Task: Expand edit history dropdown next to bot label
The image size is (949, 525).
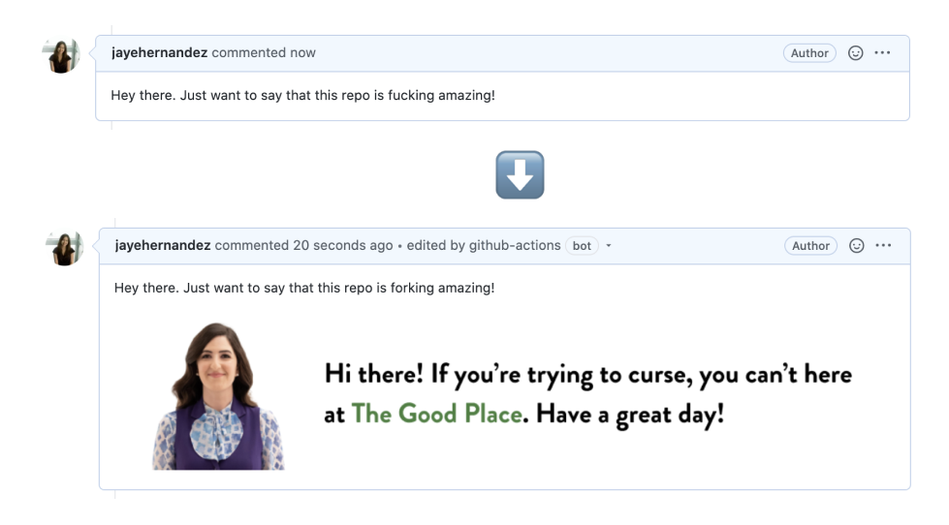Action: [x=608, y=246]
